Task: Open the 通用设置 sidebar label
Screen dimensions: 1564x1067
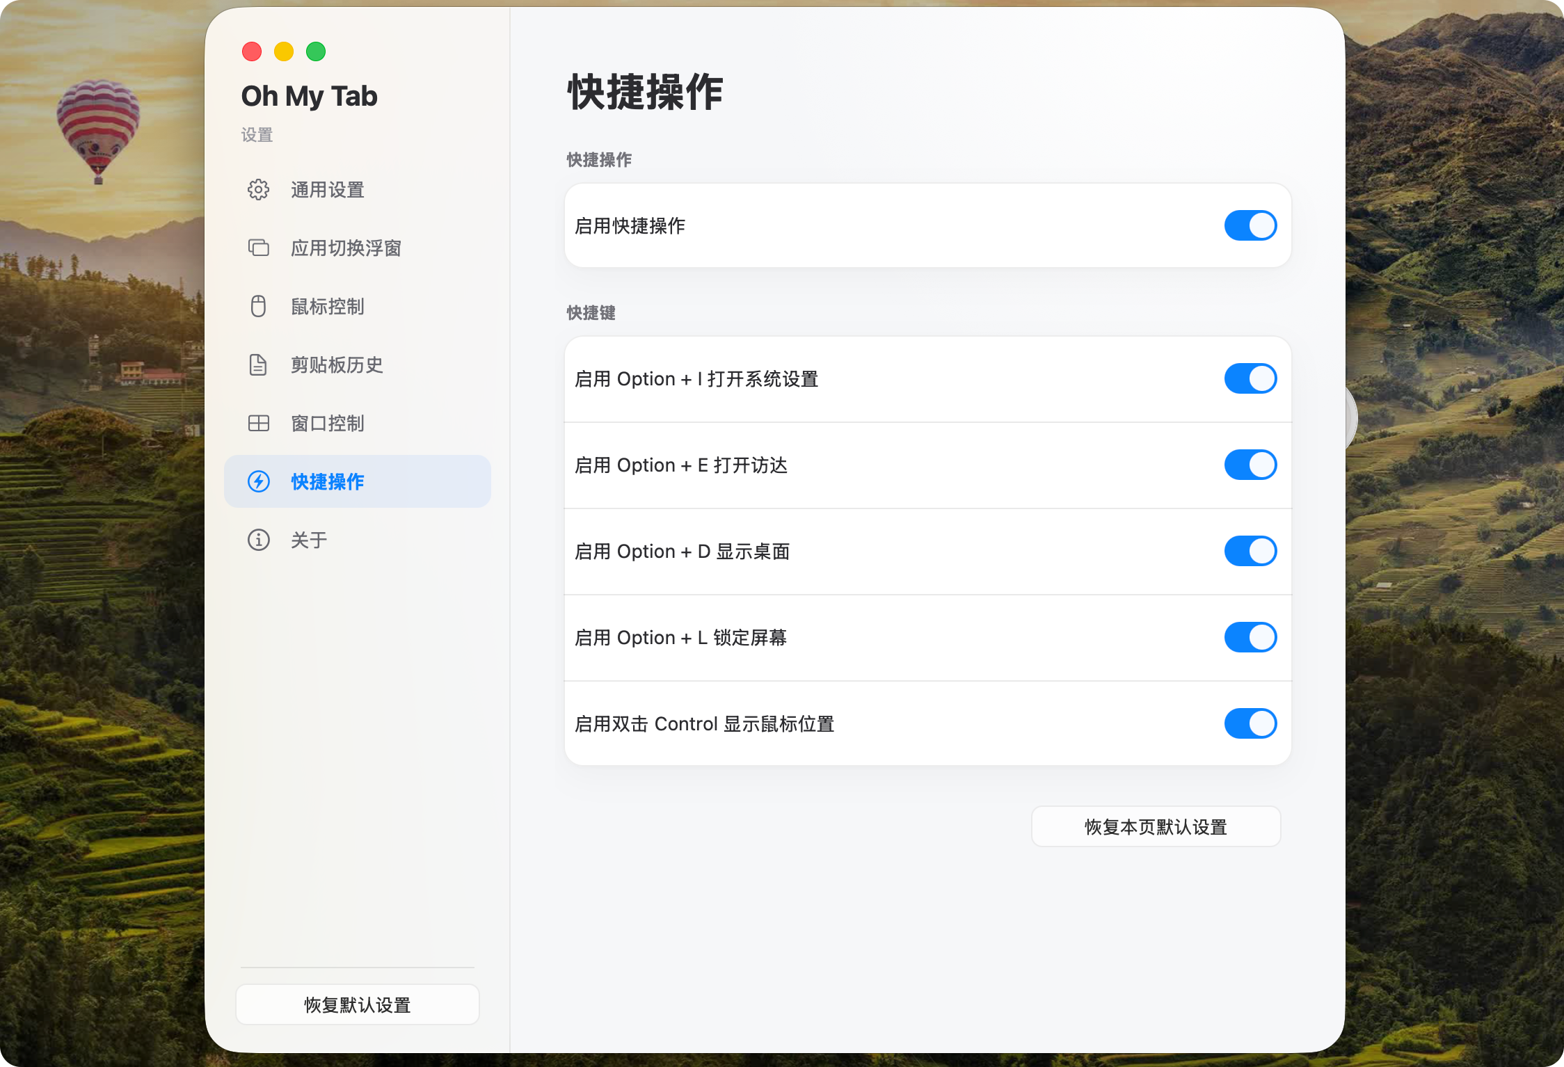Action: (x=328, y=190)
